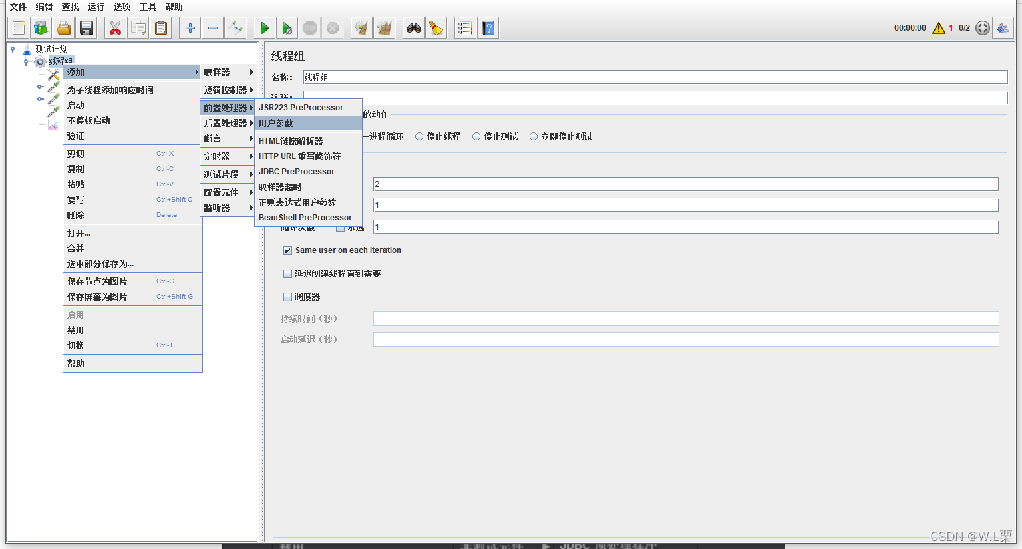This screenshot has width=1022, height=549.
Task: Expand the 定时器 submenu
Action: click(x=228, y=156)
